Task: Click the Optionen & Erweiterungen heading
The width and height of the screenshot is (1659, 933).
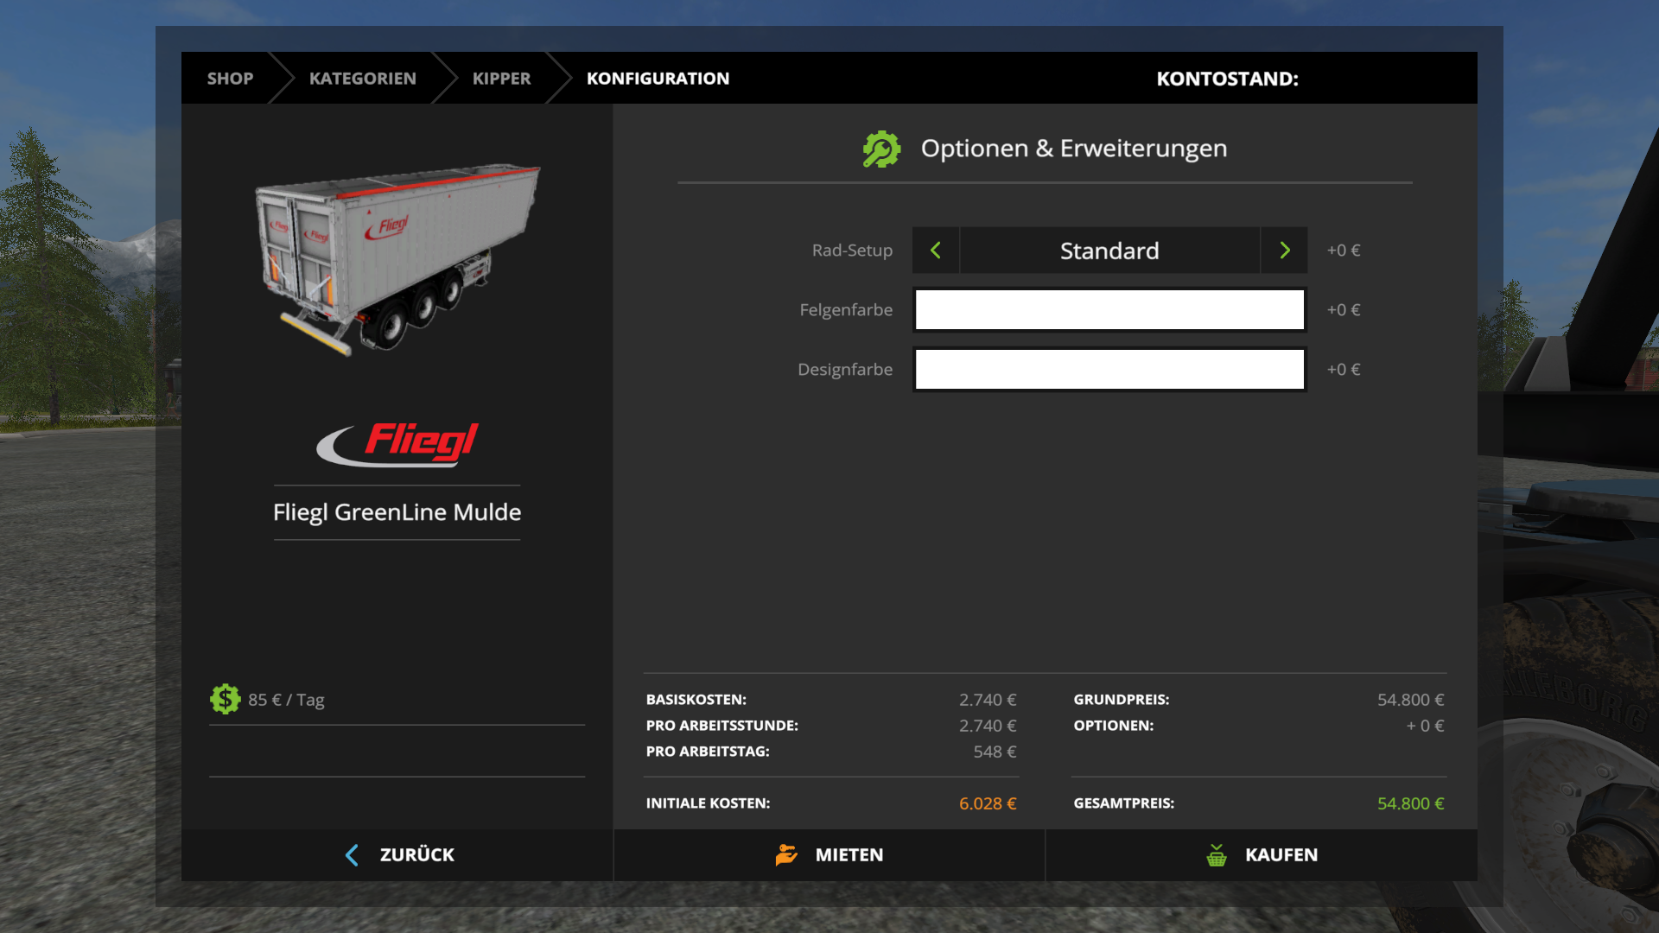Action: pos(1074,149)
